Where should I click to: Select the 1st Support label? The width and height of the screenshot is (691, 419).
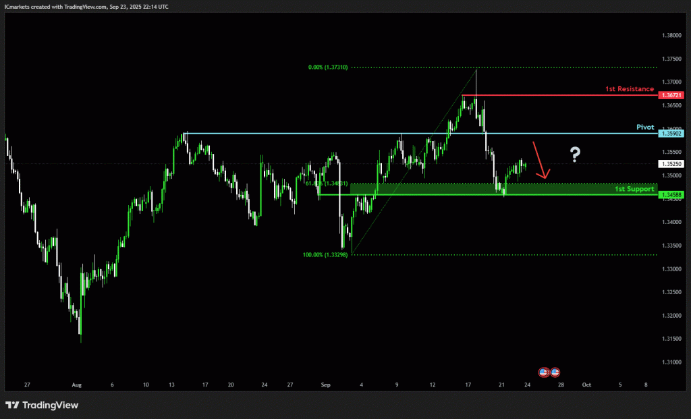click(634, 189)
